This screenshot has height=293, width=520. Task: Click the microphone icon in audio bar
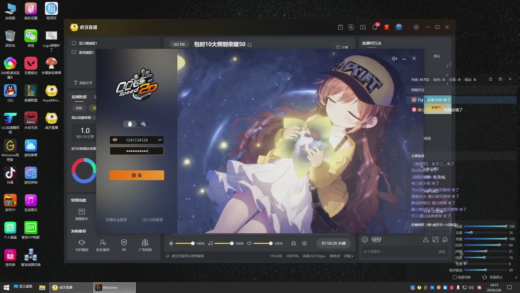171,243
